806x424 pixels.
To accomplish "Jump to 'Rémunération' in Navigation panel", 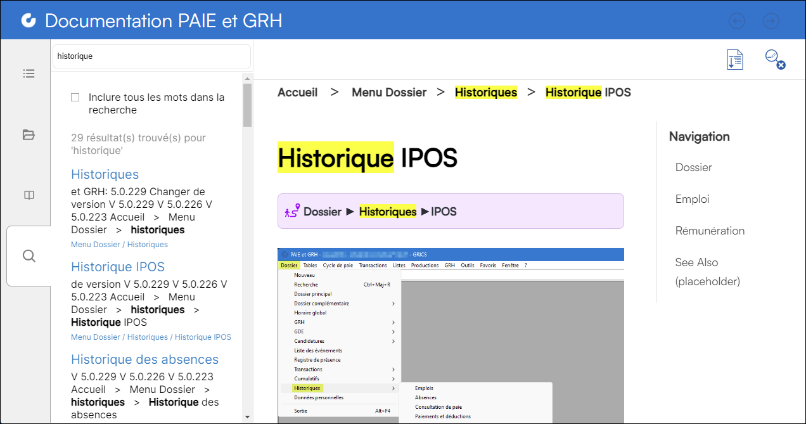I will pos(710,231).
